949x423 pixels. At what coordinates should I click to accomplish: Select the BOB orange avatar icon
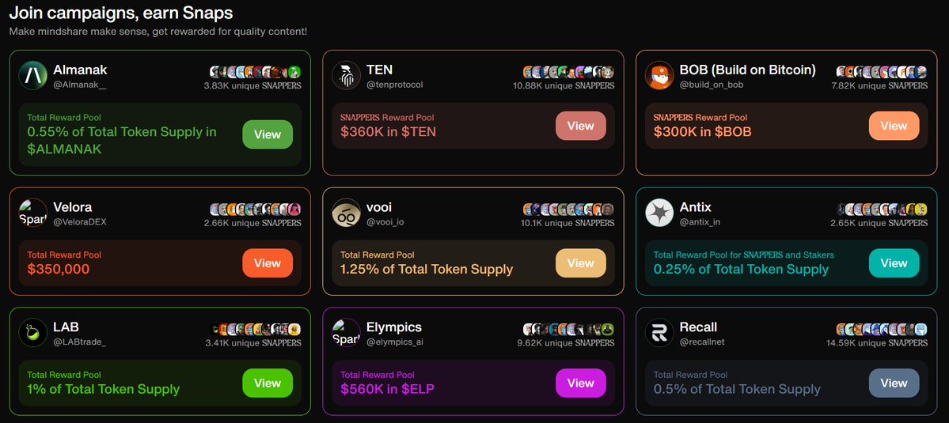coord(659,76)
